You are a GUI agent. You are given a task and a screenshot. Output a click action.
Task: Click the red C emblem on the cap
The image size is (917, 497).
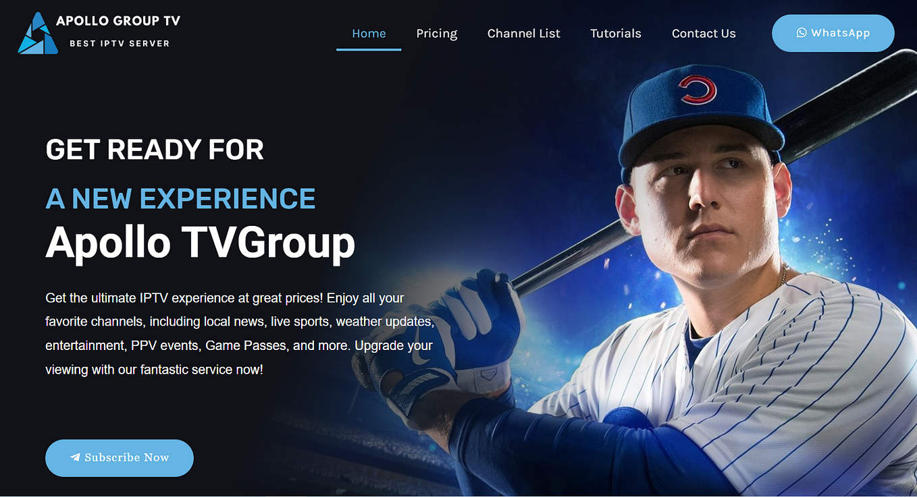pos(696,90)
